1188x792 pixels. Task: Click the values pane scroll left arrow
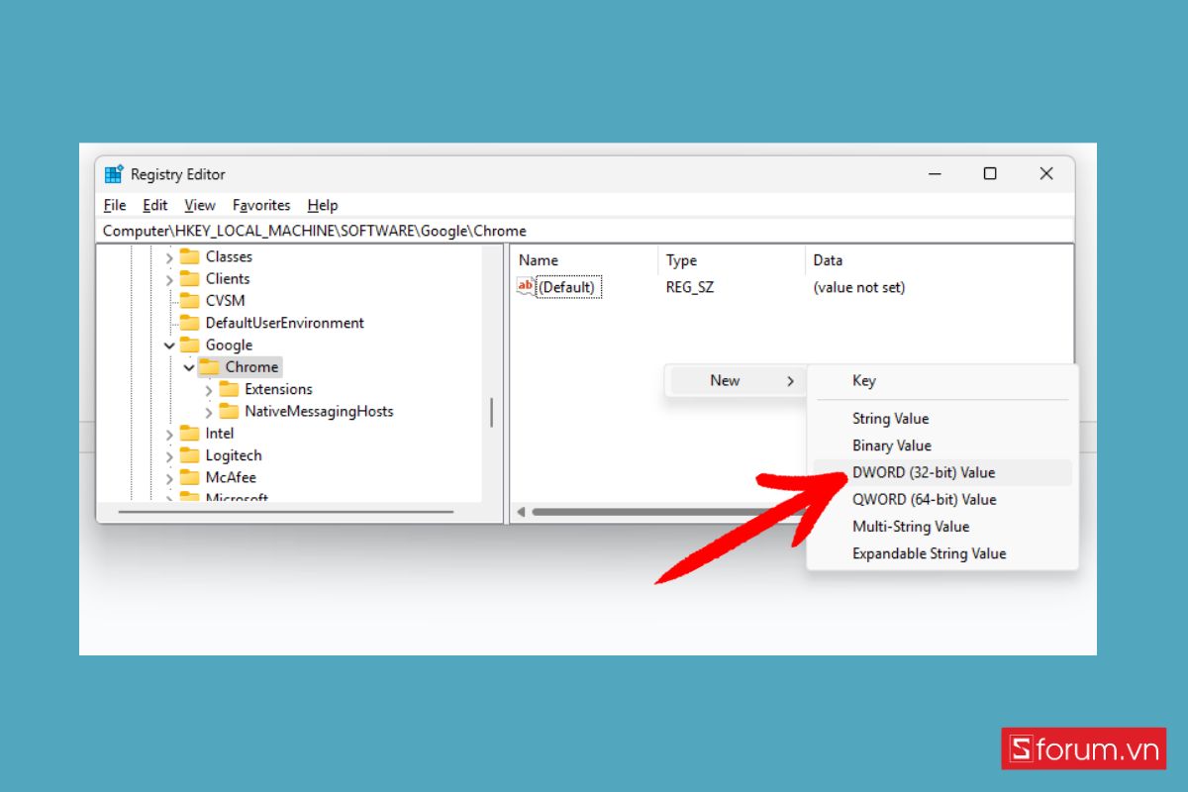tap(521, 512)
